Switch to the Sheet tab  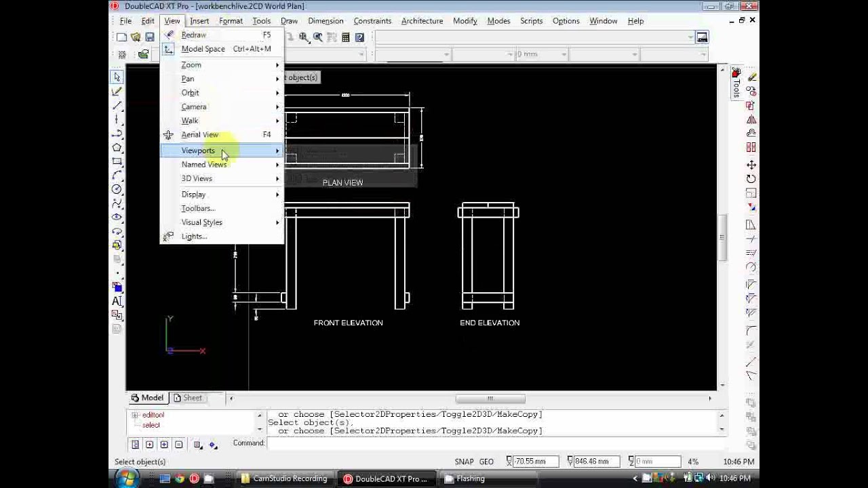[x=188, y=398]
